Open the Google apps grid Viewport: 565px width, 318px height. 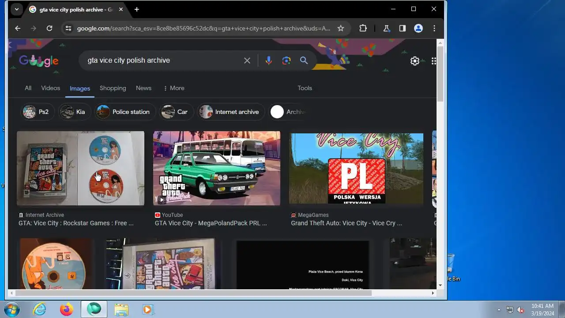pyautogui.click(x=434, y=61)
